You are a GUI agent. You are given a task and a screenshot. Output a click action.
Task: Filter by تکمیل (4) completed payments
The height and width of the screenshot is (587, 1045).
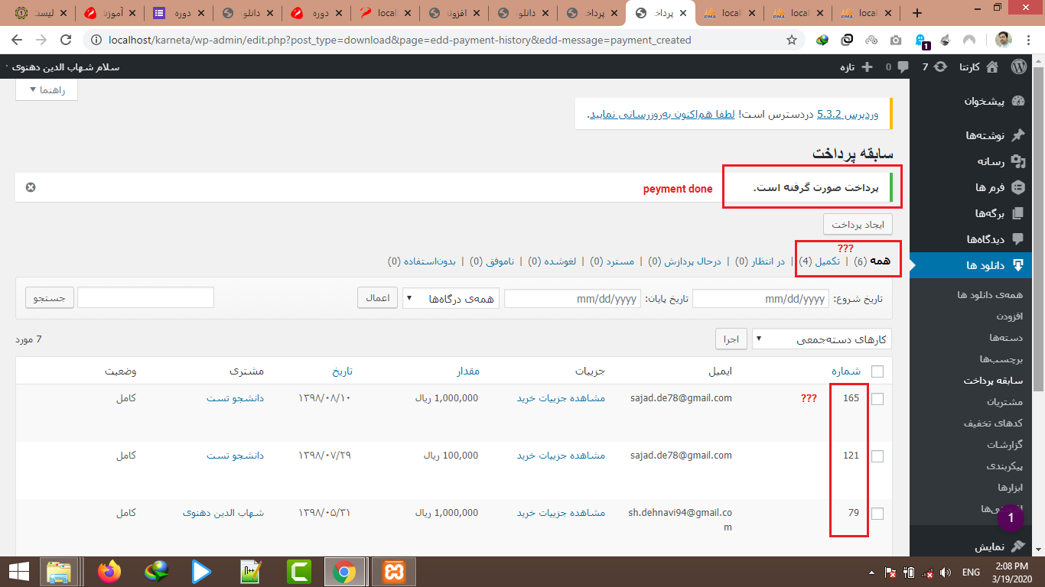(819, 261)
